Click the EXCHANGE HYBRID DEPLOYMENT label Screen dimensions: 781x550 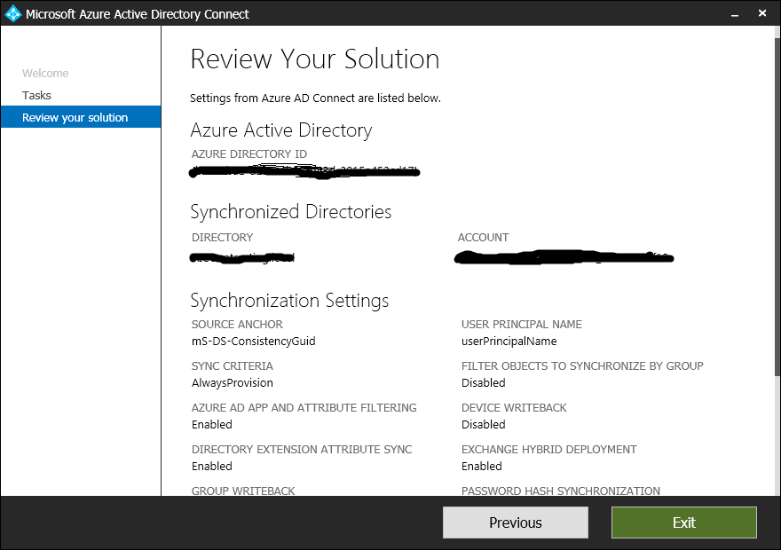coord(548,450)
